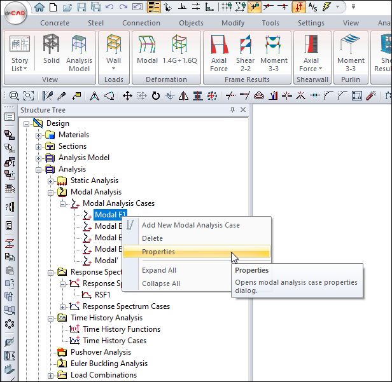The width and height of the screenshot is (392, 382).
Task: Close the Structure Tree panel
Action: point(242,110)
